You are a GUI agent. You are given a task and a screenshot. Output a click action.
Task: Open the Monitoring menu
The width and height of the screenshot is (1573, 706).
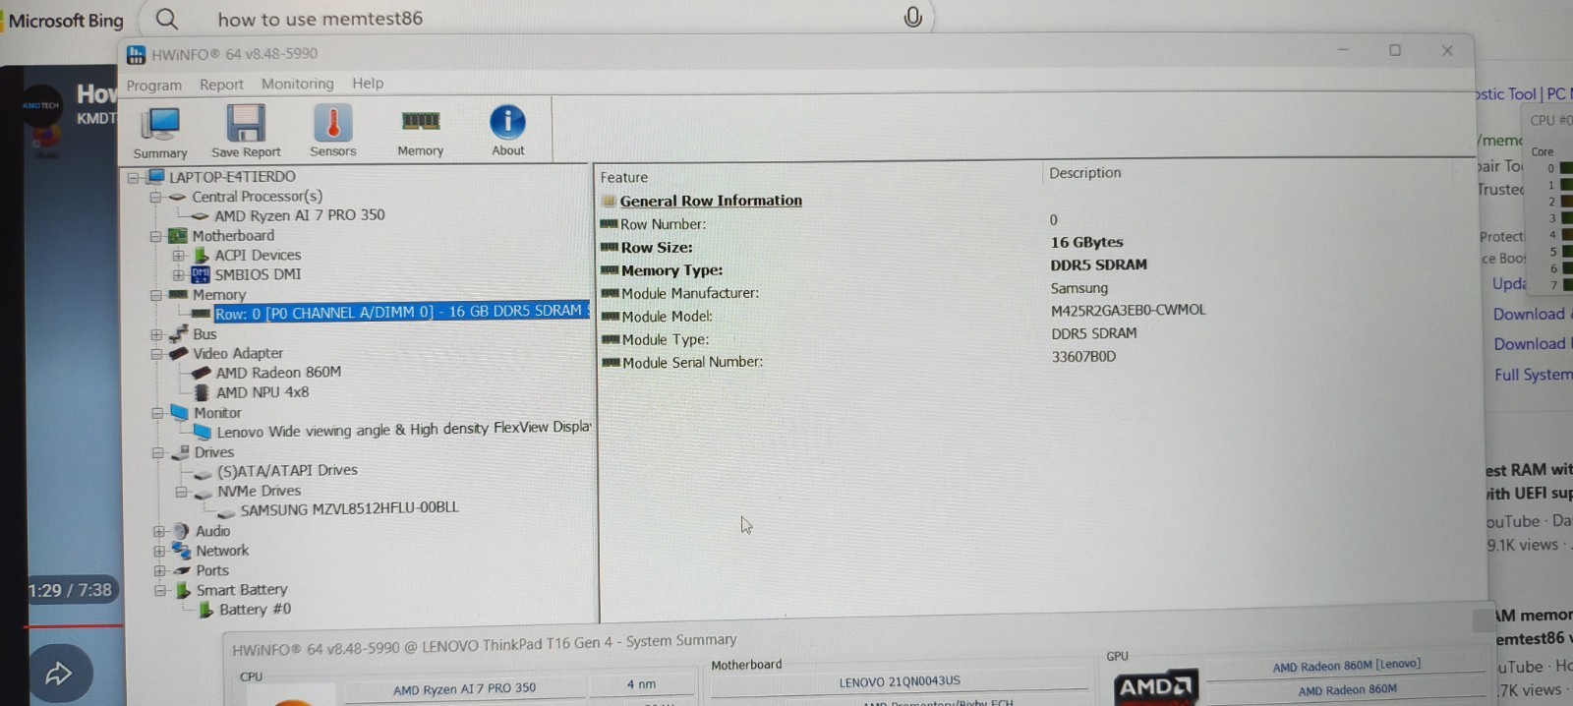coord(298,84)
